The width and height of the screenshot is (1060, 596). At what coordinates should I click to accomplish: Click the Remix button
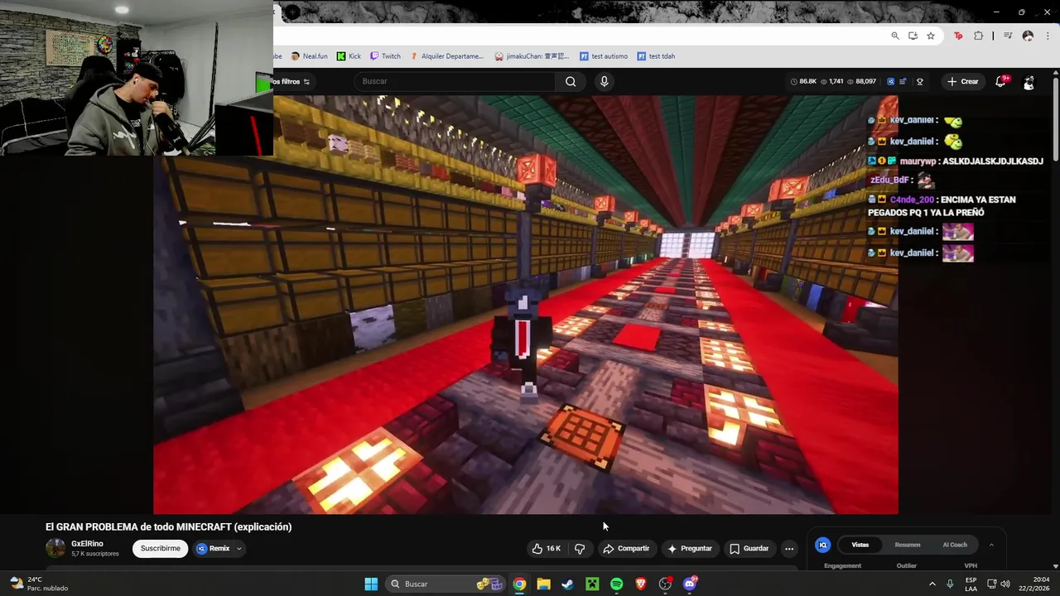point(214,548)
